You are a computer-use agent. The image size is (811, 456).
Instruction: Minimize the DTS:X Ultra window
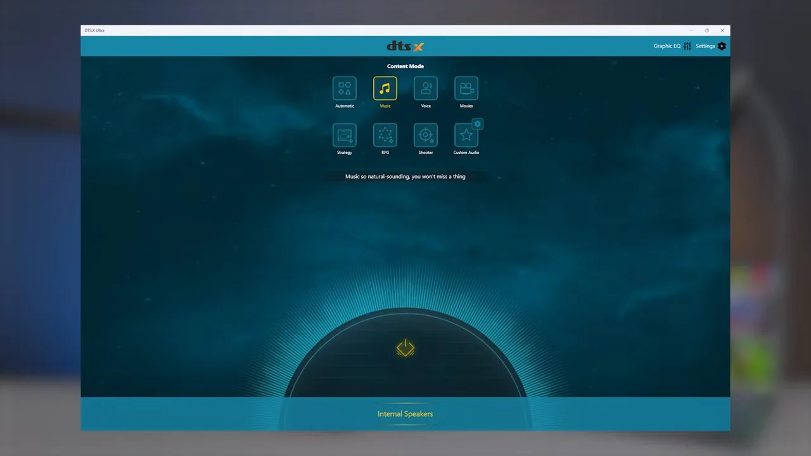tap(691, 30)
